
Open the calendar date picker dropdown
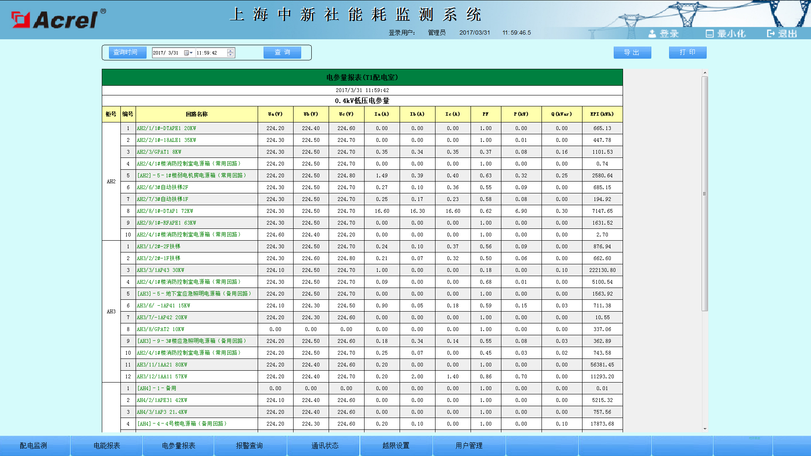coord(188,53)
